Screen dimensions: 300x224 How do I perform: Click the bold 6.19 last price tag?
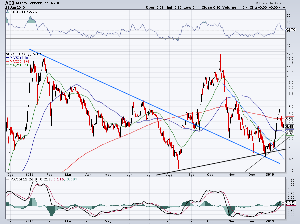pyautogui.click(x=290, y=126)
